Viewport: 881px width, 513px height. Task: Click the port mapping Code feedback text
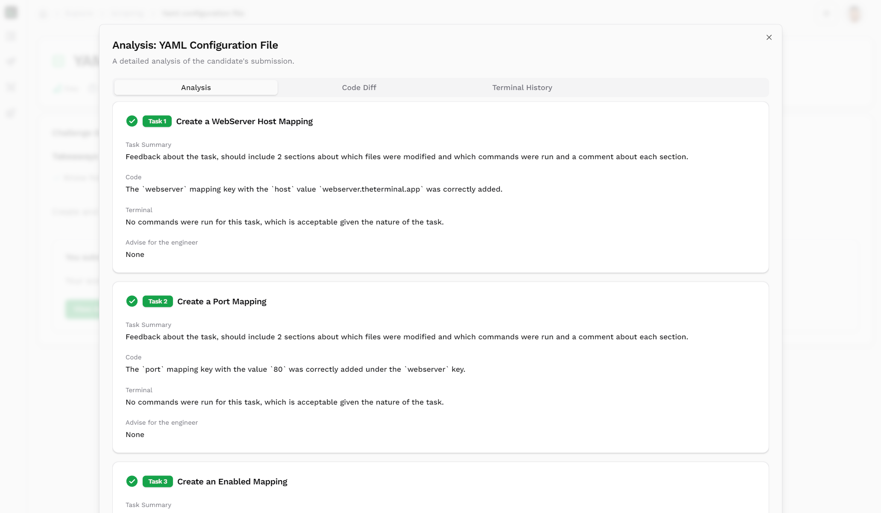[295, 369]
